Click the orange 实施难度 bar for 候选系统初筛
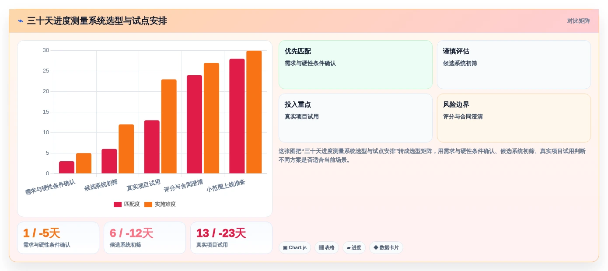Screen dimensions: 608x271 [126, 149]
